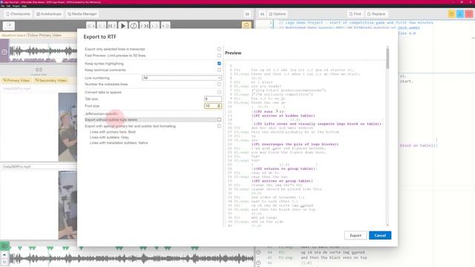Click the stopwatch icon next to Play
Screen dimensions: 475x267
coord(134,26)
